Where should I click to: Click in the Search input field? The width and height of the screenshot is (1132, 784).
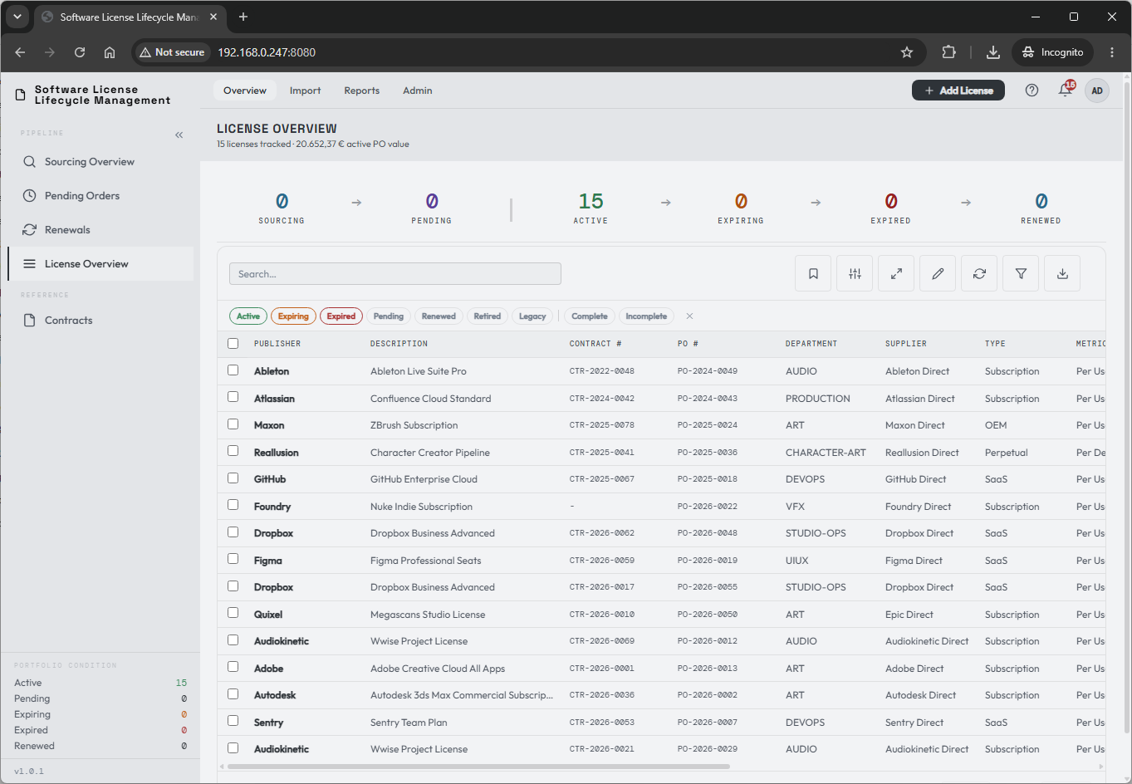[395, 274]
